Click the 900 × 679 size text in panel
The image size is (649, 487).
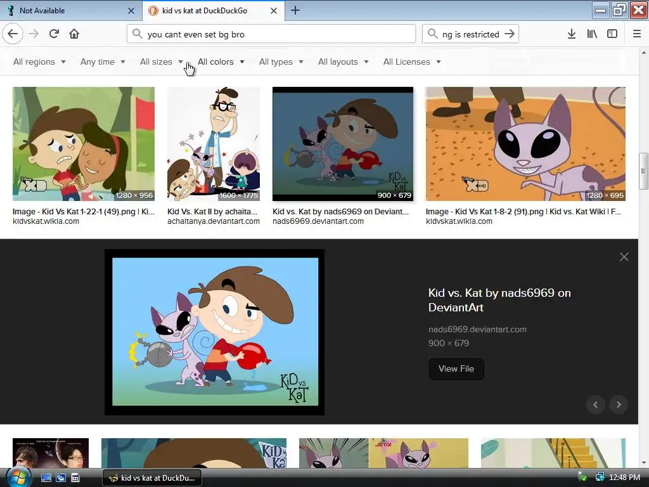449,343
